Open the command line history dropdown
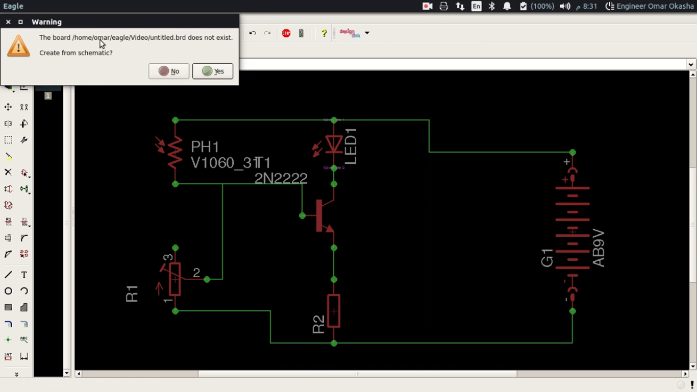The height and width of the screenshot is (392, 697). point(691,64)
